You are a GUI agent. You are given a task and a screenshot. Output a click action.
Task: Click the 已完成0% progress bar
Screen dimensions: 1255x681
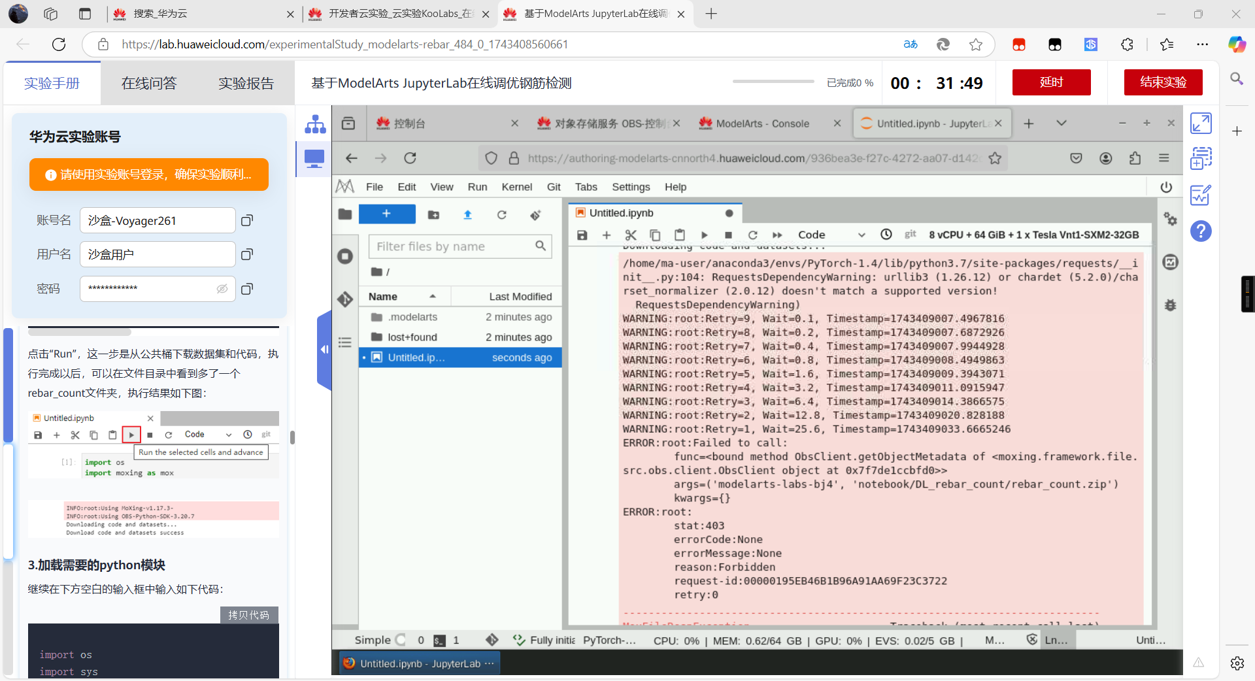[x=773, y=82]
